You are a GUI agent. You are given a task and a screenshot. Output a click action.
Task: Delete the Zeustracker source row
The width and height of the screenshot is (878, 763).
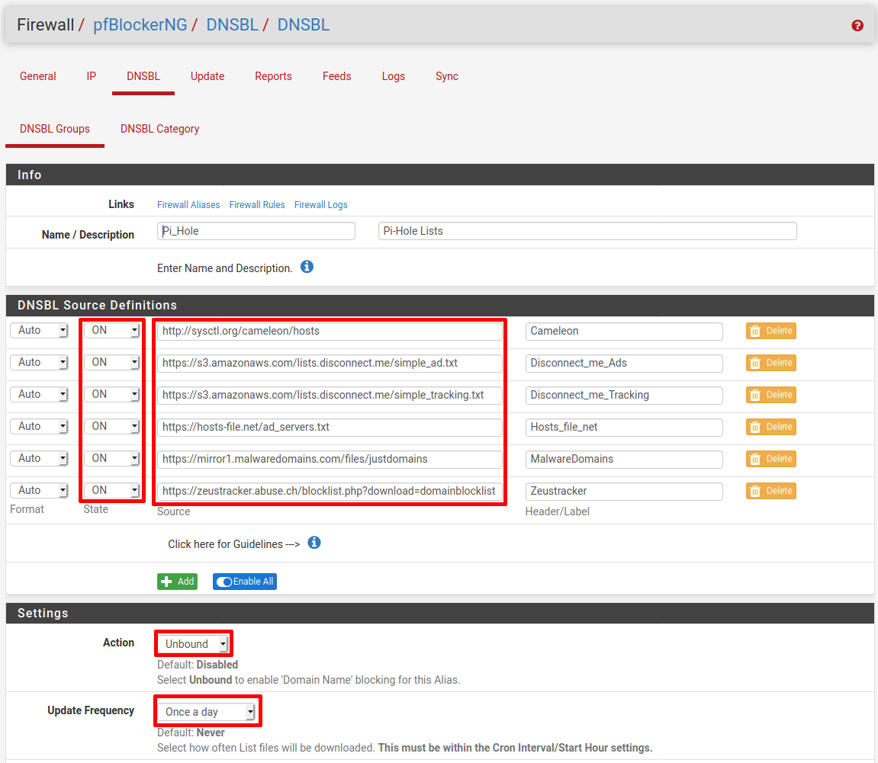coord(771,491)
